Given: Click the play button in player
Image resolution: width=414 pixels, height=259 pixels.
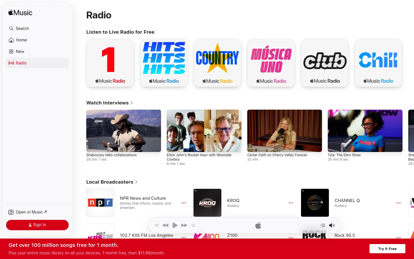Looking at the screenshot, I should [x=175, y=225].
